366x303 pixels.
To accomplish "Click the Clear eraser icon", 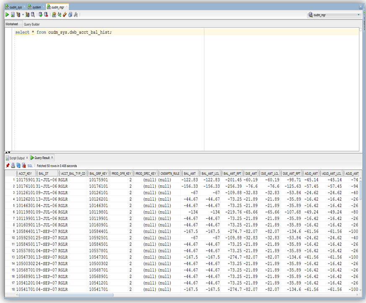I will click(64, 15).
